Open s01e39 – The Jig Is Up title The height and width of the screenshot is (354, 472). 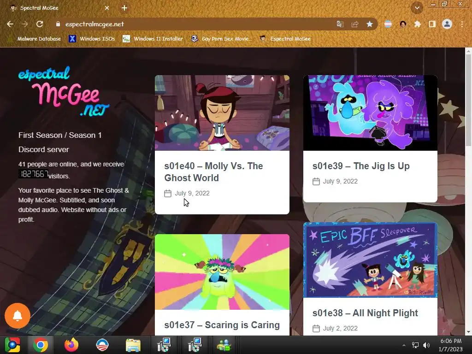point(361,166)
